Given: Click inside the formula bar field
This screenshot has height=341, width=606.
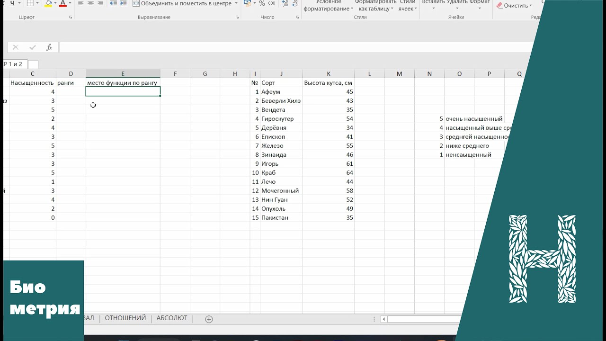Looking at the screenshot, I should (x=296, y=47).
